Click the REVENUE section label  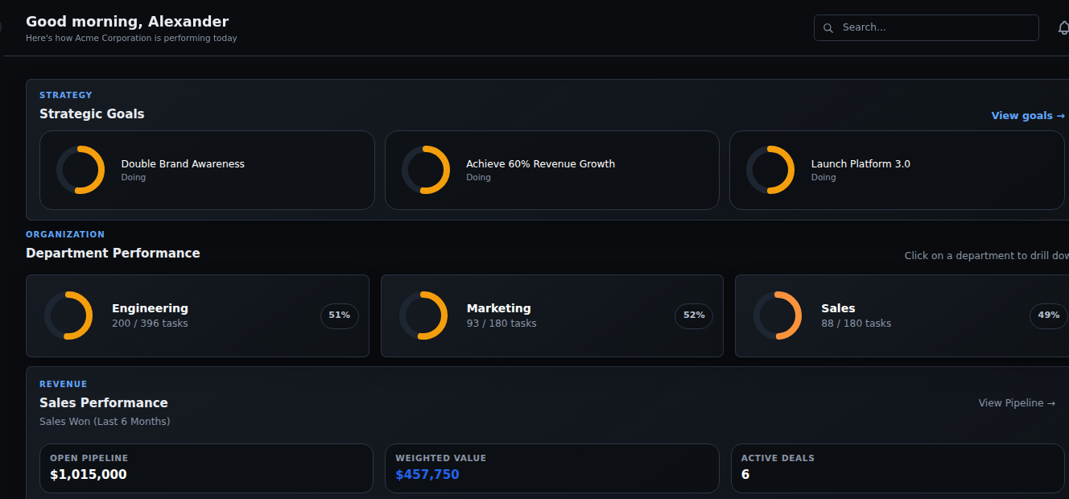tap(64, 384)
